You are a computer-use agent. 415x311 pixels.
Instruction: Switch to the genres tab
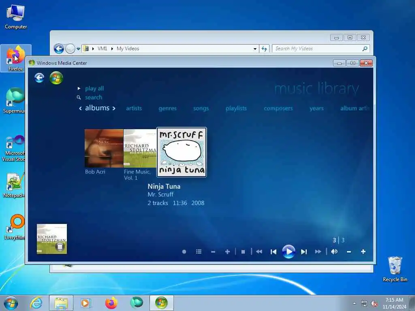167,108
